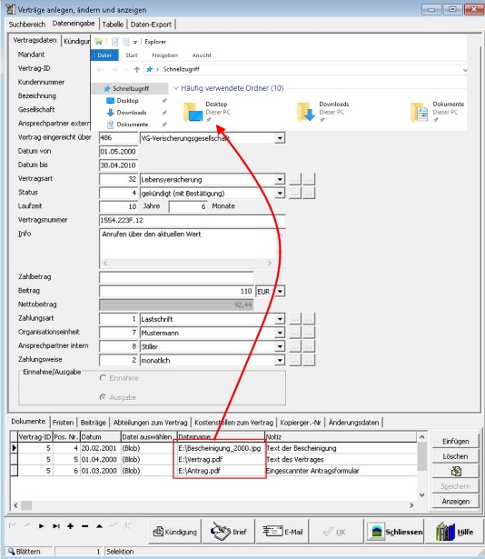Expand Explorer address bar history chevron

465,70
